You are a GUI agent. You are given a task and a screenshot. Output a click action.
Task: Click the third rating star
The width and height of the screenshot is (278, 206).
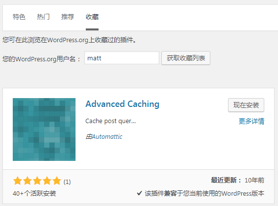click(37, 181)
